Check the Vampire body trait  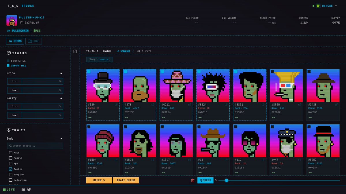[11, 174]
